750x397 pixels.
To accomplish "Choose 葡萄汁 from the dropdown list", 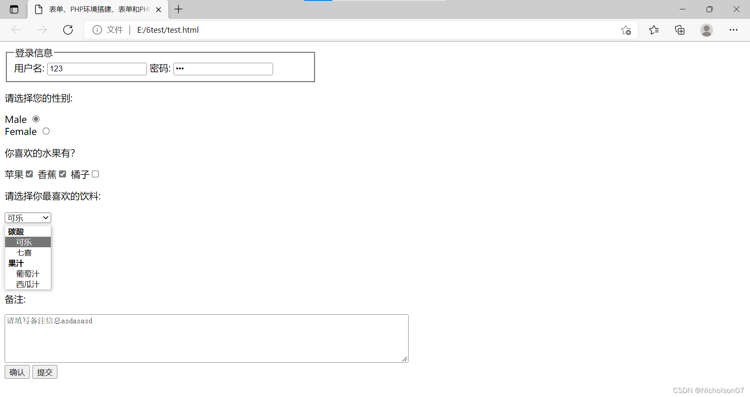I will click(28, 274).
